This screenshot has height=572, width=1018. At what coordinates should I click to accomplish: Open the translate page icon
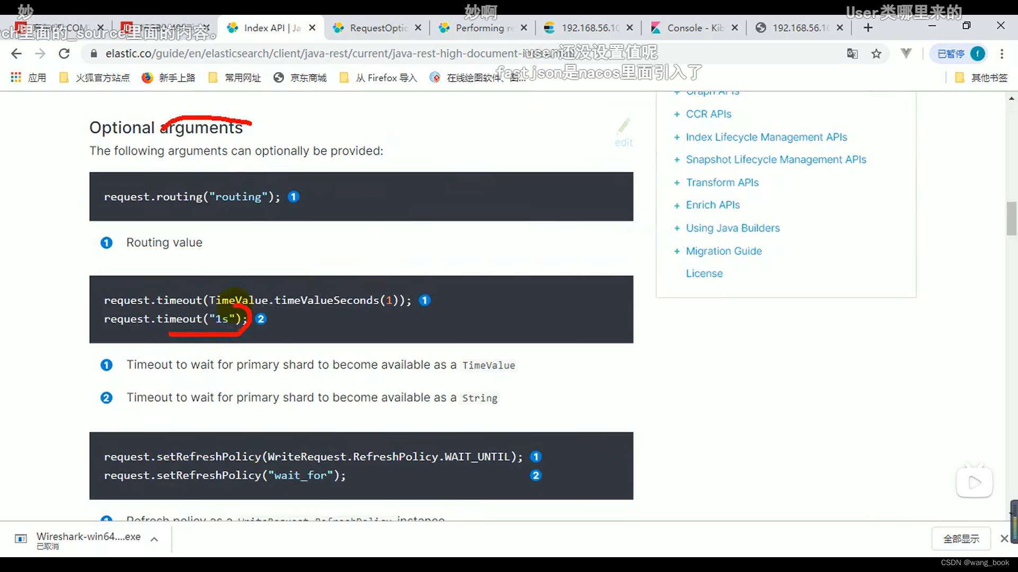[x=852, y=53]
